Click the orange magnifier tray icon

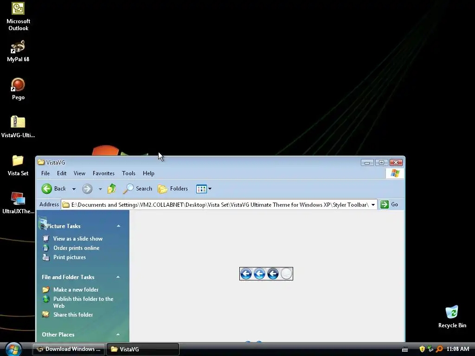pos(439,349)
